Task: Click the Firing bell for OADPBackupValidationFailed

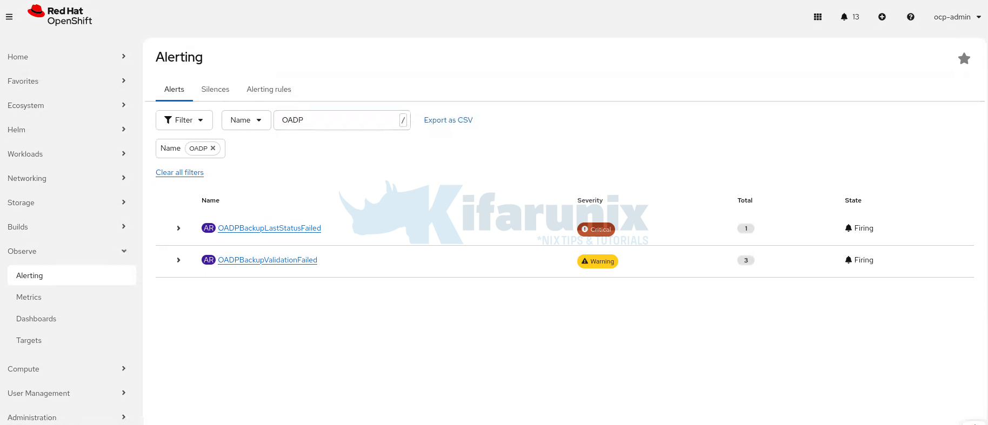Action: (849, 260)
